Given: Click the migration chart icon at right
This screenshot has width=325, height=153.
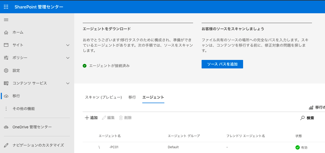Looking at the screenshot, I should pyautogui.click(x=311, y=108).
